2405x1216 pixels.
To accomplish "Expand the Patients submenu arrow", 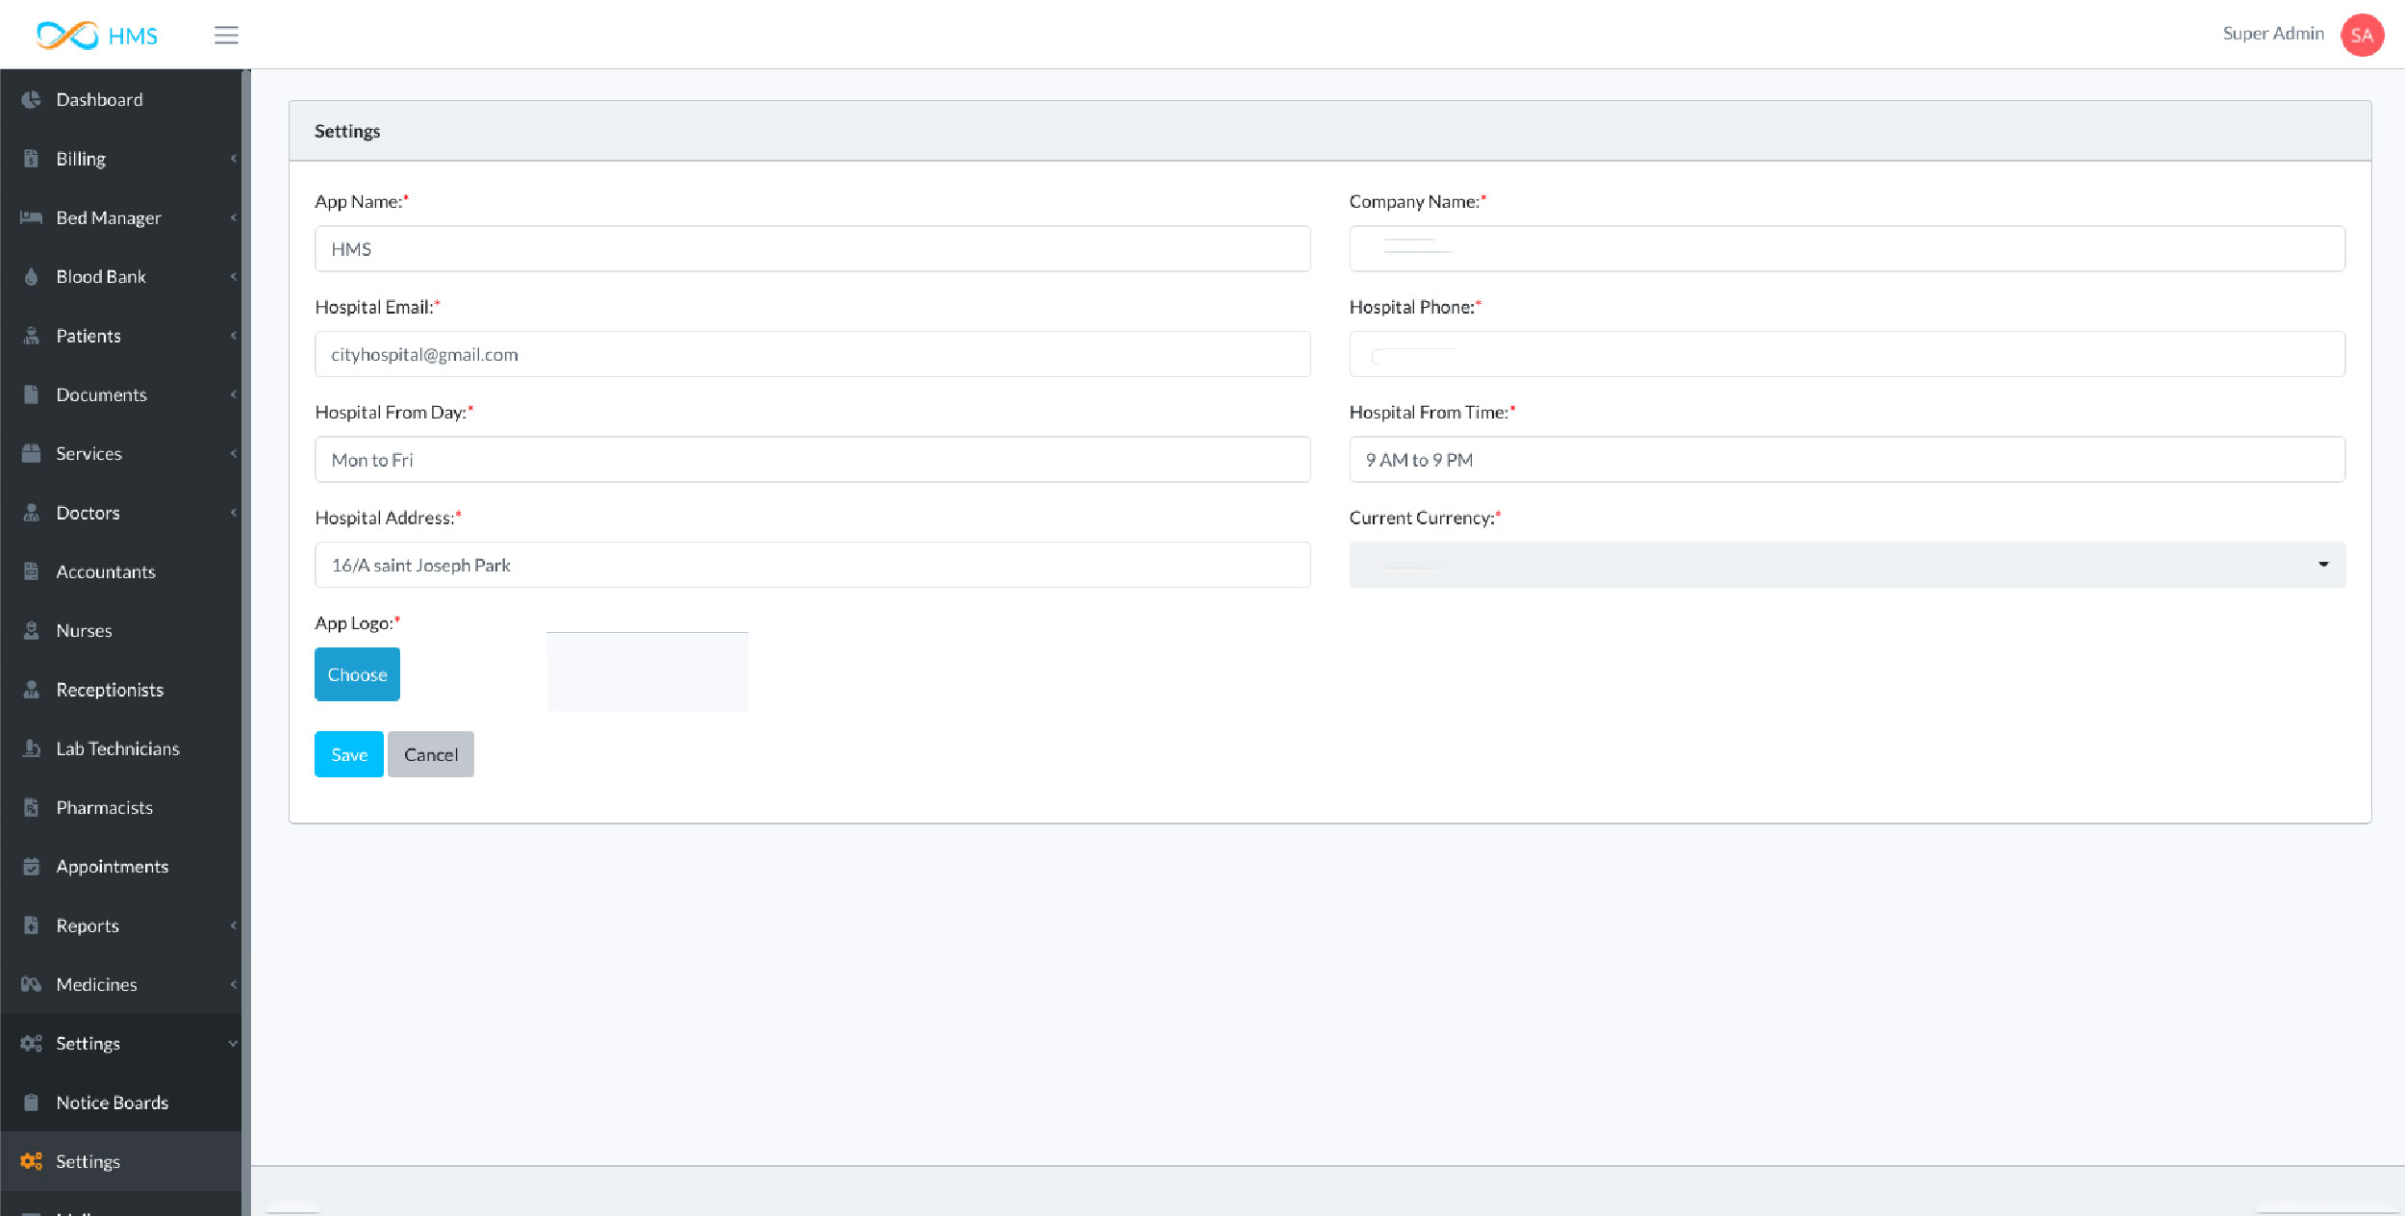I will click(233, 336).
